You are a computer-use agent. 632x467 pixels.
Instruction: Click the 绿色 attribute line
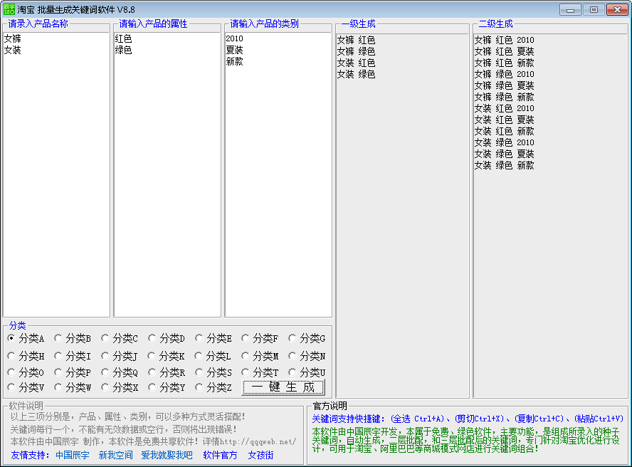click(x=123, y=50)
